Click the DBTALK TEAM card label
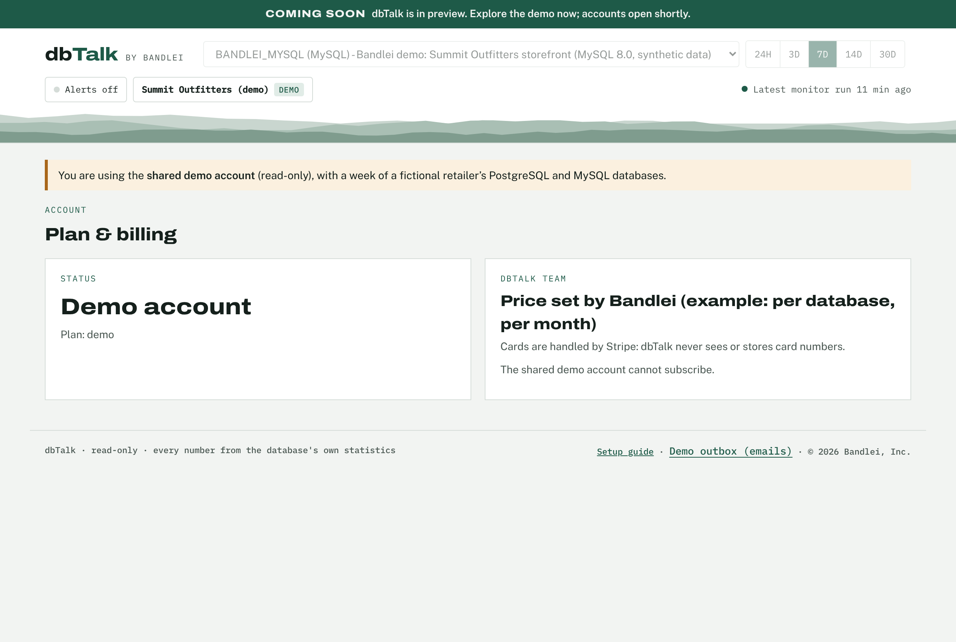 tap(533, 279)
